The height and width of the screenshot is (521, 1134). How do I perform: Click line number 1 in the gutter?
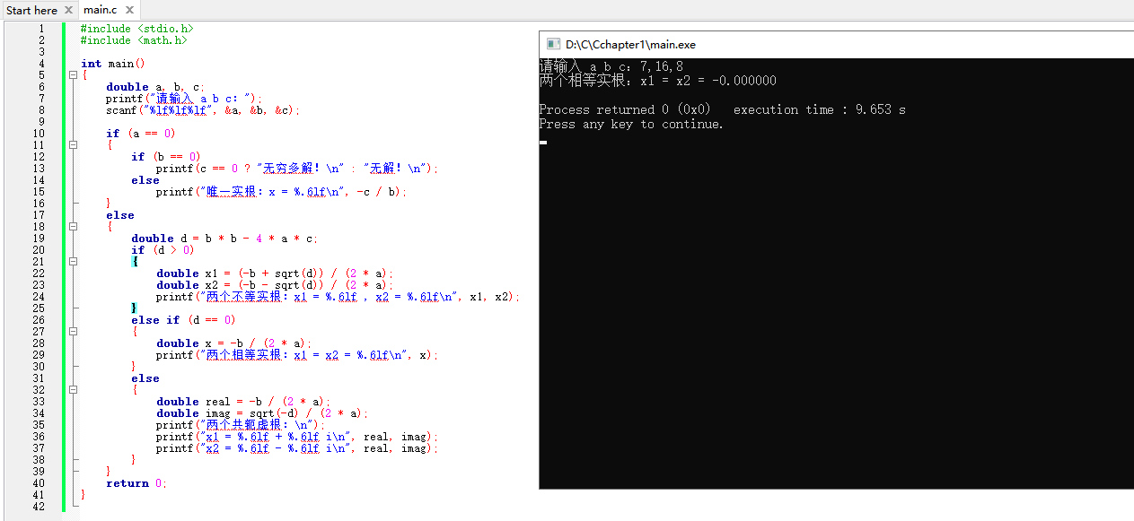pos(40,29)
